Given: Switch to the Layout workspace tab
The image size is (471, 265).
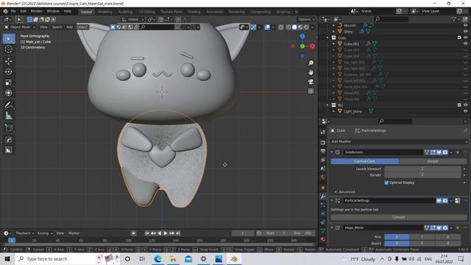Looking at the screenshot, I should coord(87,12).
